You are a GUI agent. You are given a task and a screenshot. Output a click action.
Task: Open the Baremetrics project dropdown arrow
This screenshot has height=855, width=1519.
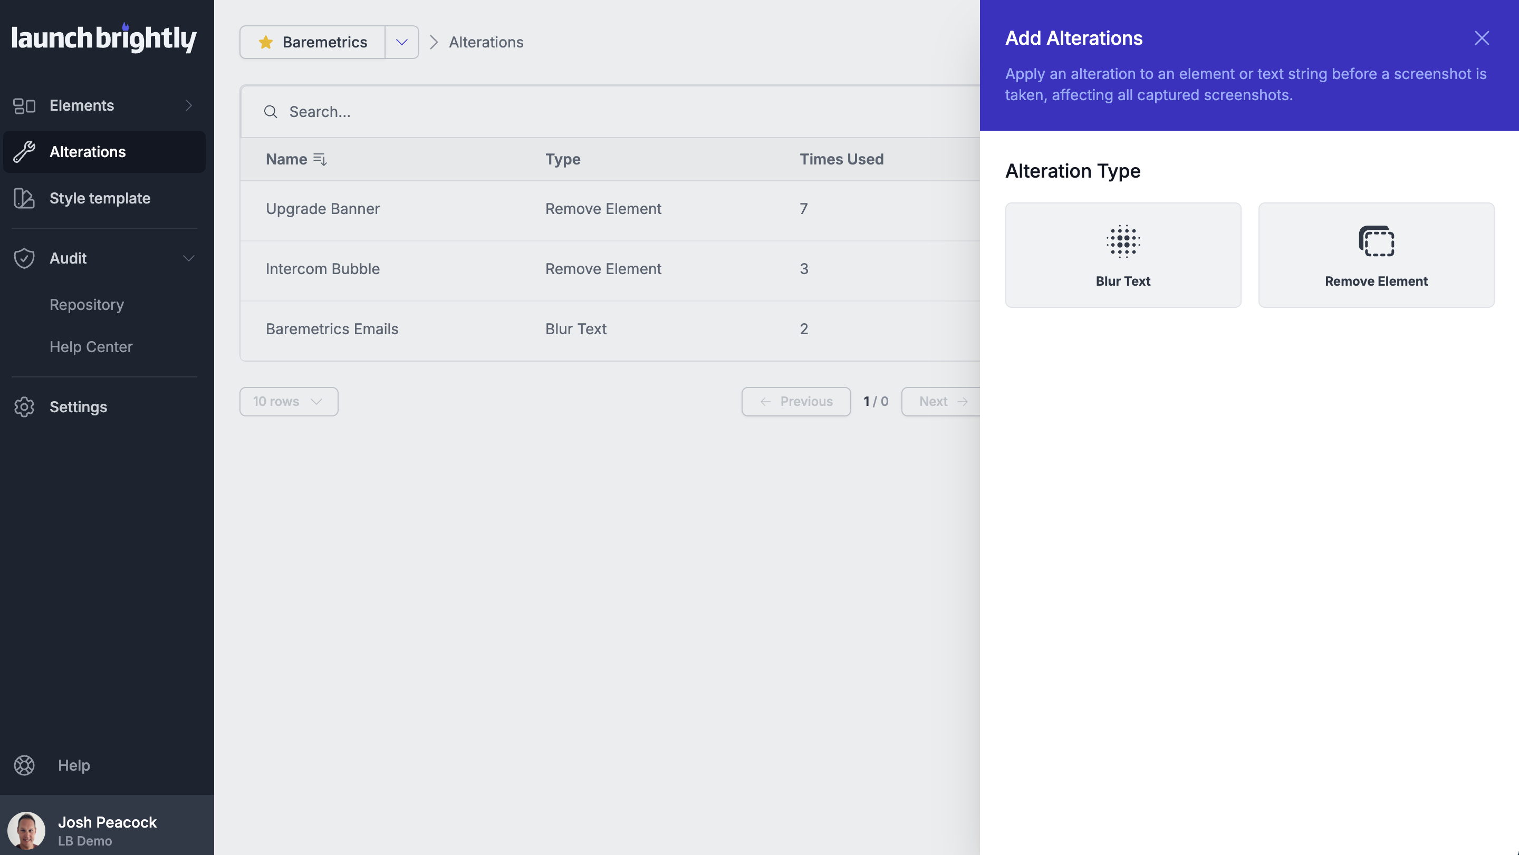[x=401, y=42]
